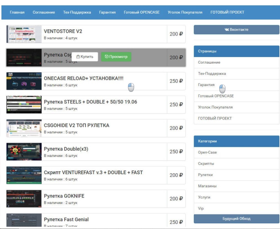280x229 pixels.
Task: Click the Будущий Обход panel header
Action: [236, 219]
